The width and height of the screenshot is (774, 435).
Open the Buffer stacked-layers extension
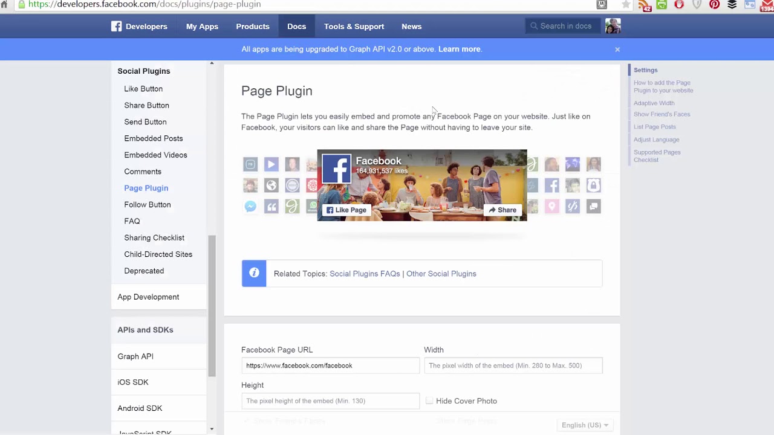coord(732,4)
